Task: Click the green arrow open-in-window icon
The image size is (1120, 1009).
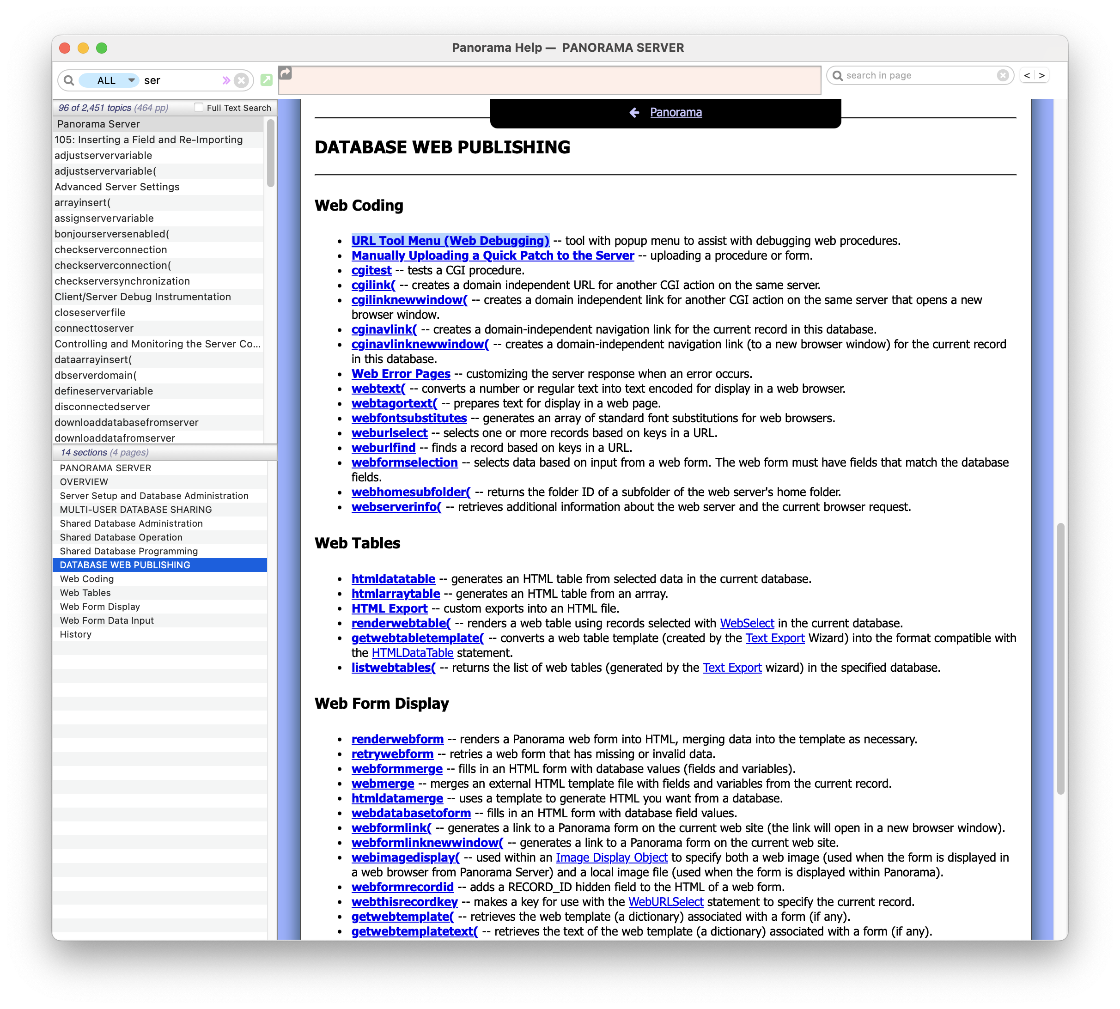Action: point(266,80)
